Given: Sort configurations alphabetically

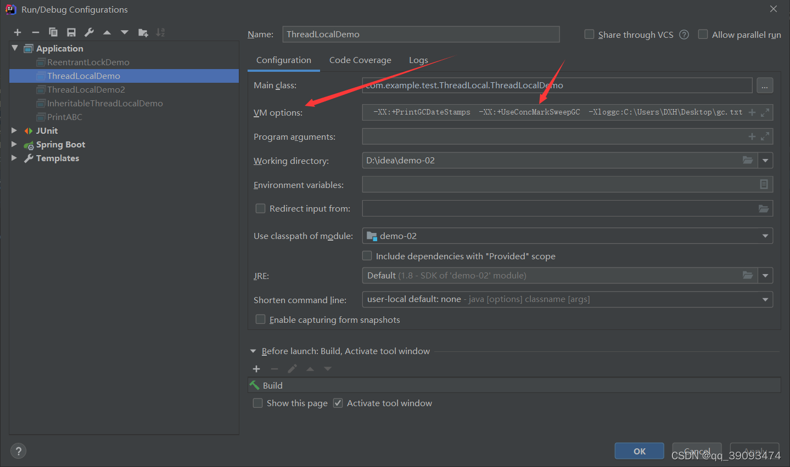Looking at the screenshot, I should pyautogui.click(x=160, y=33).
